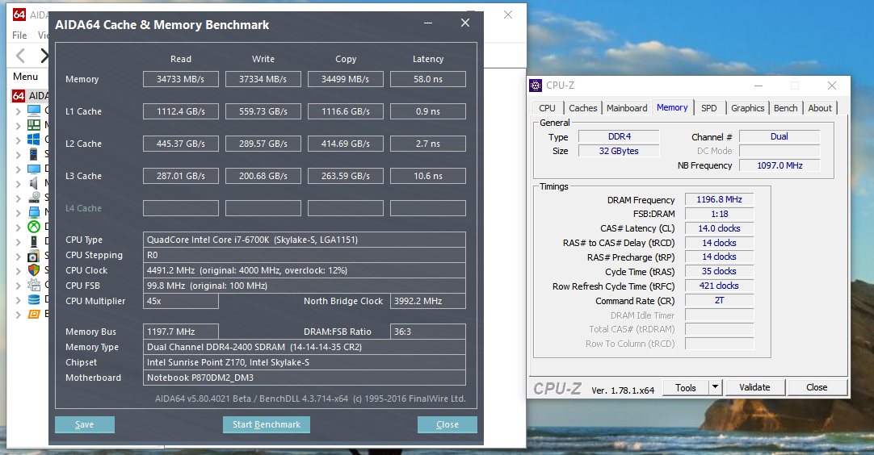
Task: Click the CPU-Z chip icon in its title bar
Action: point(536,86)
